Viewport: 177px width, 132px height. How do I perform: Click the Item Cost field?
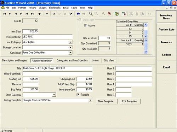30,31
